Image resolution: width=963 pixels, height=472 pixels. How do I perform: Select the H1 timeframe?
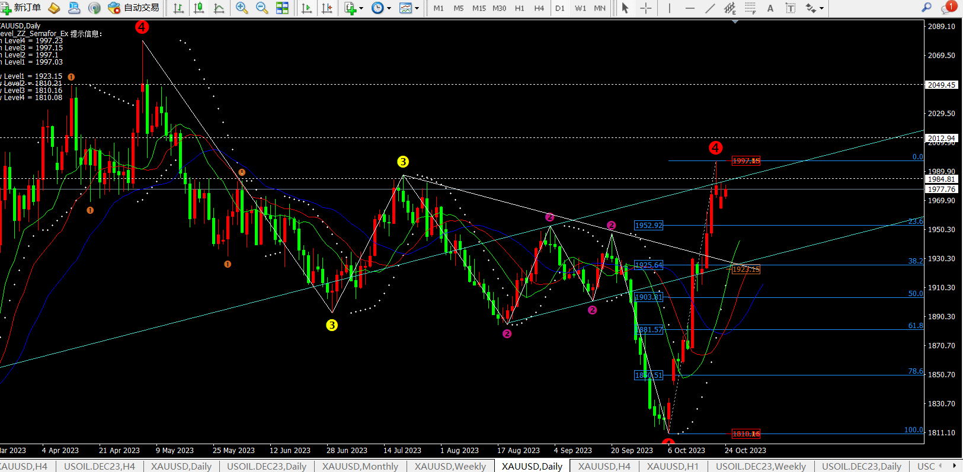click(x=520, y=8)
